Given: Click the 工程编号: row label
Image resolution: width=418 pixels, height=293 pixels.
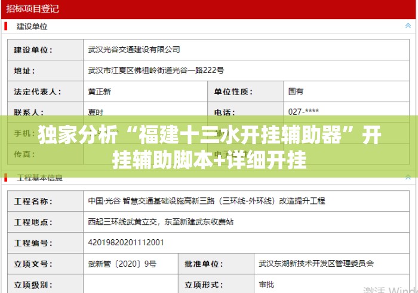Looking at the screenshot, I should pos(33,243).
